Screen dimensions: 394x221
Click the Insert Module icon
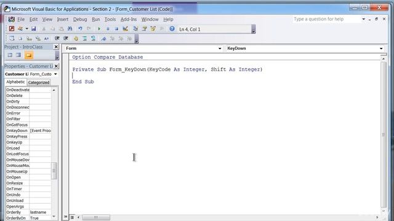pos(20,29)
